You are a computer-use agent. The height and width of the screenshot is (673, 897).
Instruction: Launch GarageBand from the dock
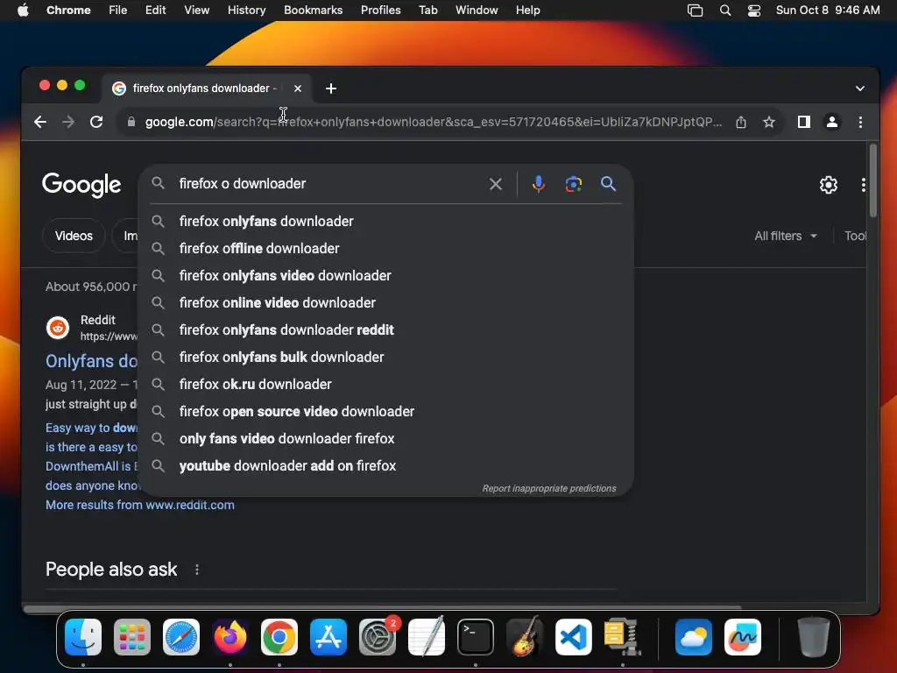point(525,637)
